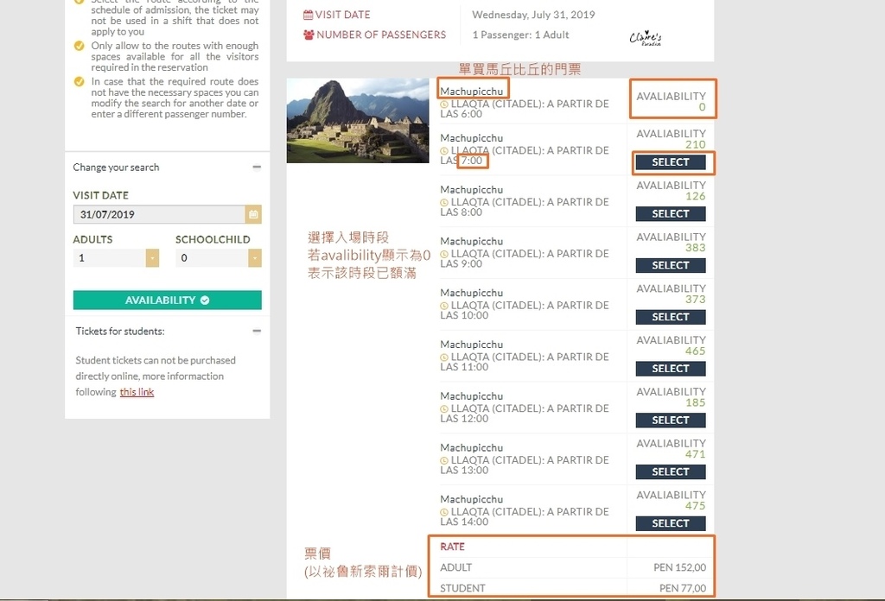Image resolution: width=885 pixels, height=601 pixels.
Task: Collapse the Tickets for students section
Action: click(257, 331)
